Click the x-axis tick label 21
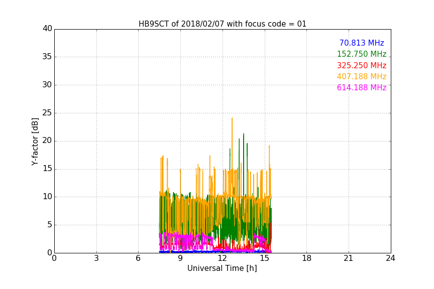Viewport: 434px width, 289px height. tap(348, 258)
